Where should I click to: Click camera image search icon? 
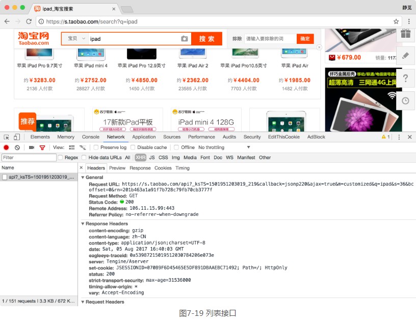pos(185,39)
